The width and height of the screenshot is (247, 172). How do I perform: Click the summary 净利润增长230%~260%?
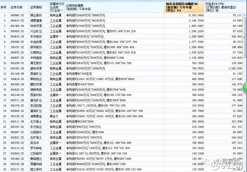point(80,122)
